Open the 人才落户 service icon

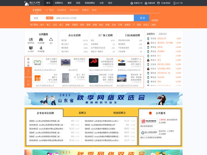point(31,48)
